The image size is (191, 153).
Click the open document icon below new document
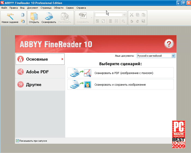pos(23,21)
